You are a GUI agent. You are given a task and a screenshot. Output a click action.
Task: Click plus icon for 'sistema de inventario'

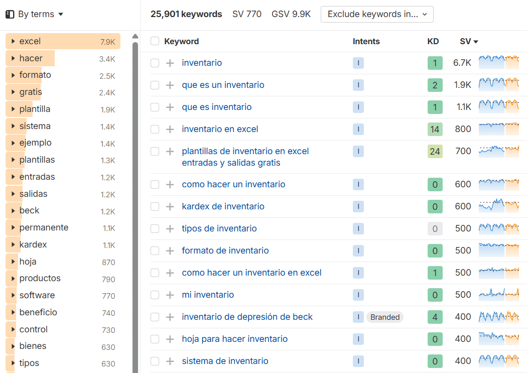pos(170,361)
